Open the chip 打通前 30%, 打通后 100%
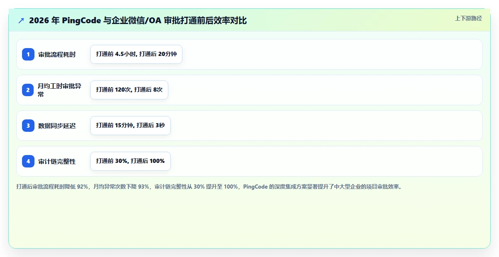499x257 pixels. tap(130, 161)
